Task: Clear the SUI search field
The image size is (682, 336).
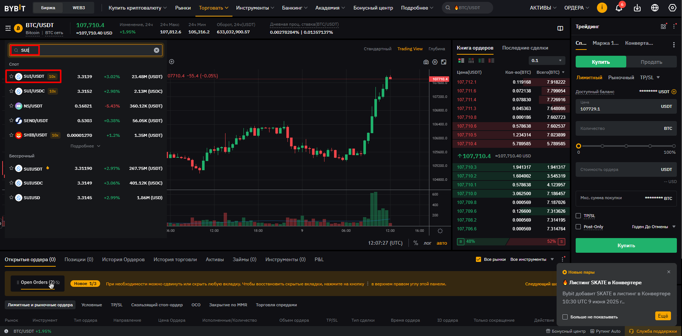Action: pos(157,50)
